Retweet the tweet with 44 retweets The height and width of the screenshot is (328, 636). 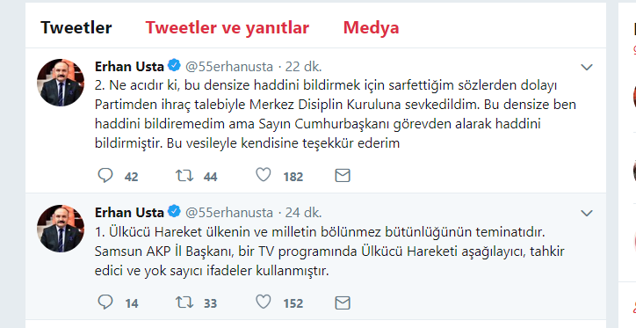pos(184,175)
